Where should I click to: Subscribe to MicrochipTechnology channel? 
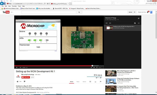coord(26,77)
